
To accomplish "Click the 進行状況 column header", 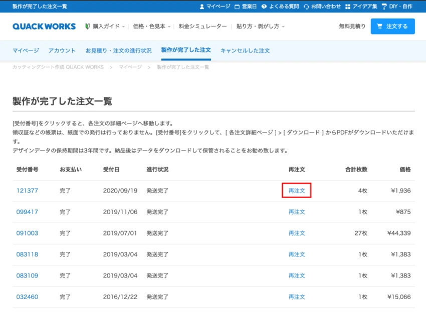I will pyautogui.click(x=157, y=169).
